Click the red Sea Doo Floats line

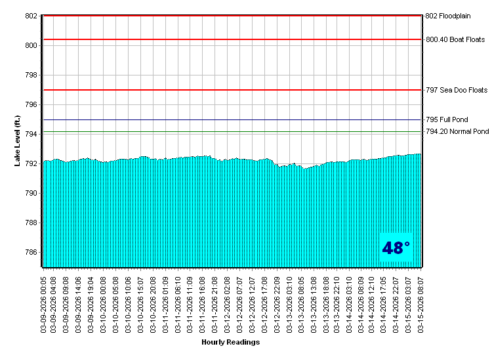pyautogui.click(x=230, y=90)
